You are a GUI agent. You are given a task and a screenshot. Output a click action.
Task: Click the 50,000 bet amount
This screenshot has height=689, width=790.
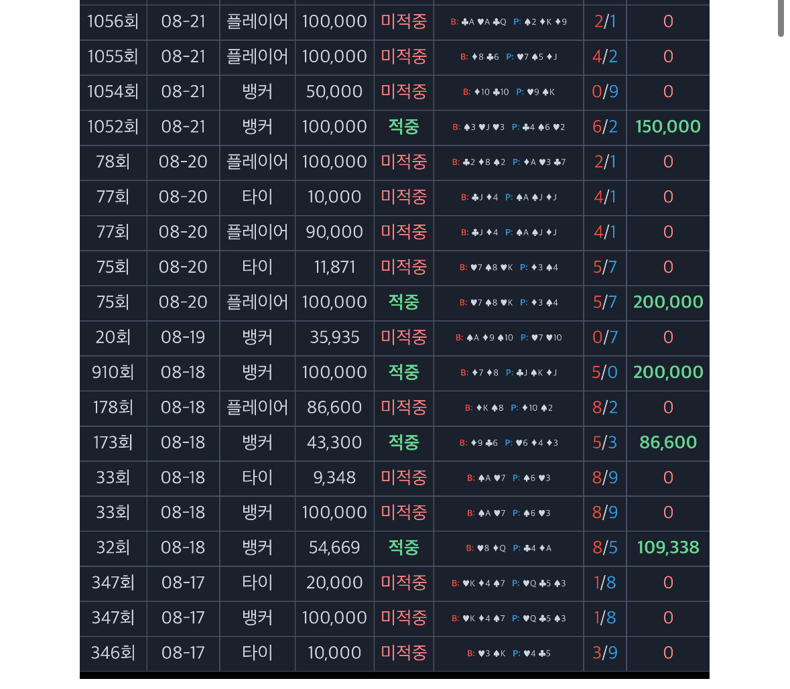point(334,92)
